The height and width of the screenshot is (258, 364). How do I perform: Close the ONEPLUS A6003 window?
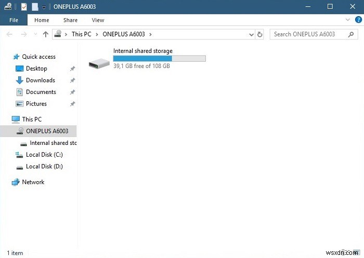coord(353,7)
